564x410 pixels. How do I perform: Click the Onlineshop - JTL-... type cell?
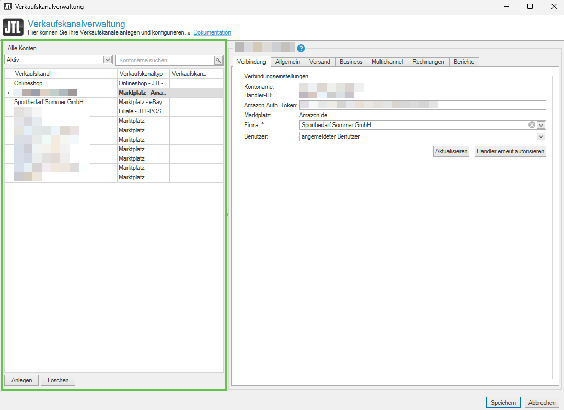coord(144,83)
